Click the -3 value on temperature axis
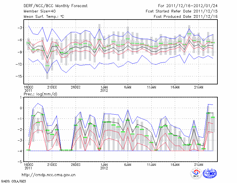This screenshot has width=237, height=183. click(x=19, y=28)
